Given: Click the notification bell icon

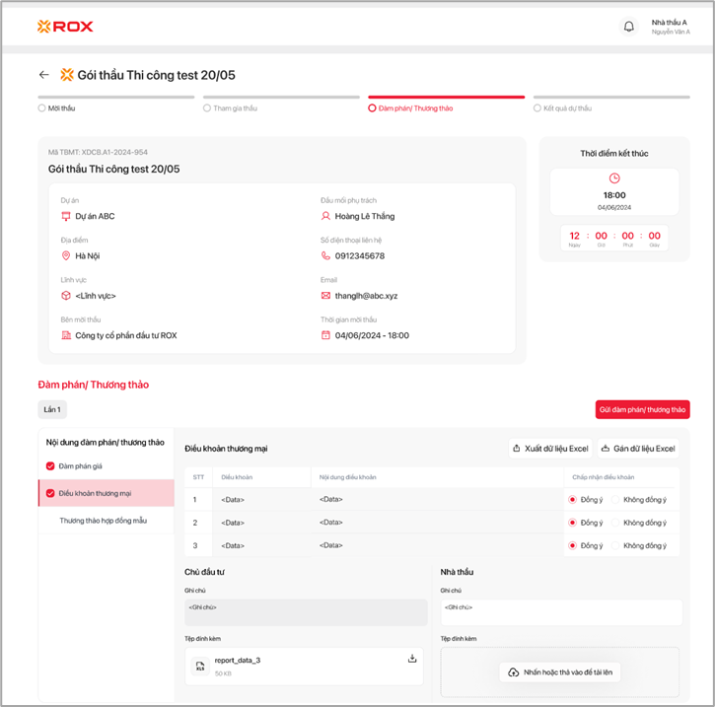Looking at the screenshot, I should coord(629,27).
